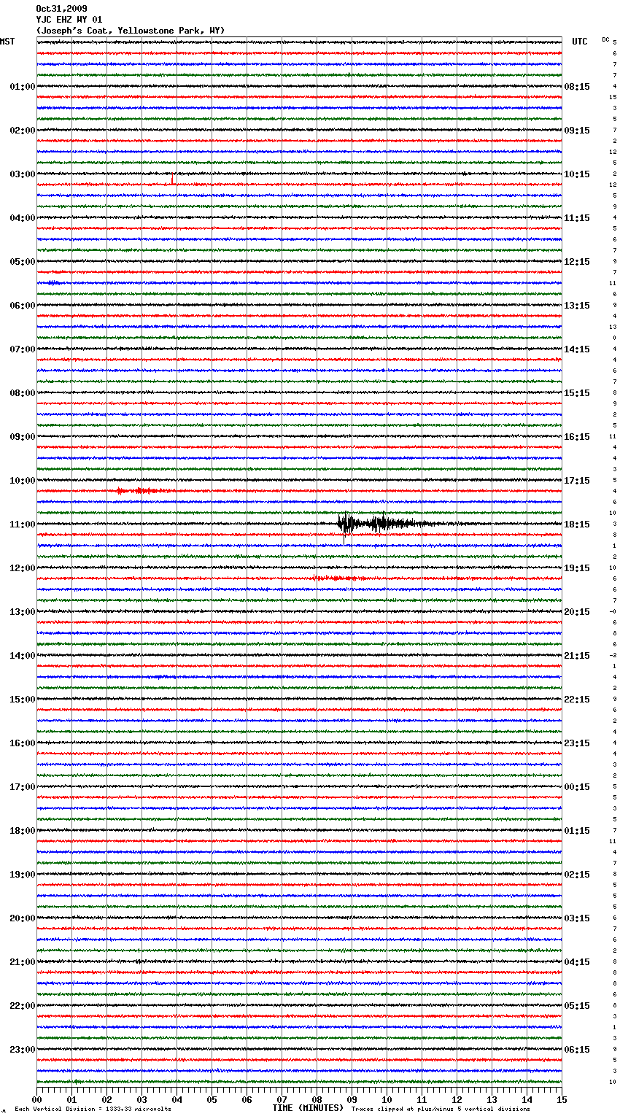This screenshot has width=620, height=1119.
Task: Select the 10:00 MST time label
Action: (23, 481)
